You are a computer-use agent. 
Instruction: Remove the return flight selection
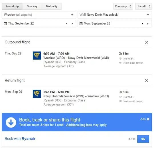(x=146, y=80)
